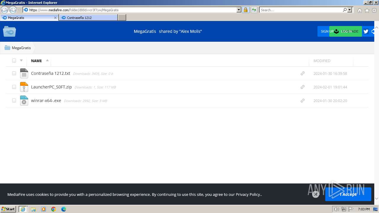The width and height of the screenshot is (379, 213).
Task: Copy link icon for LauncherPC_S0FT.zip
Action: pyautogui.click(x=302, y=87)
